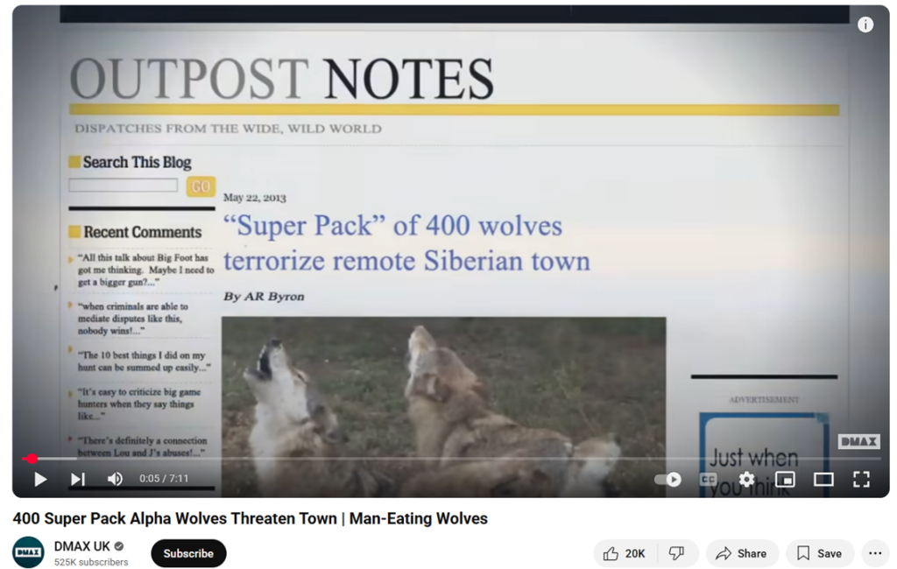Play the video
This screenshot has width=897, height=569.
(x=40, y=479)
